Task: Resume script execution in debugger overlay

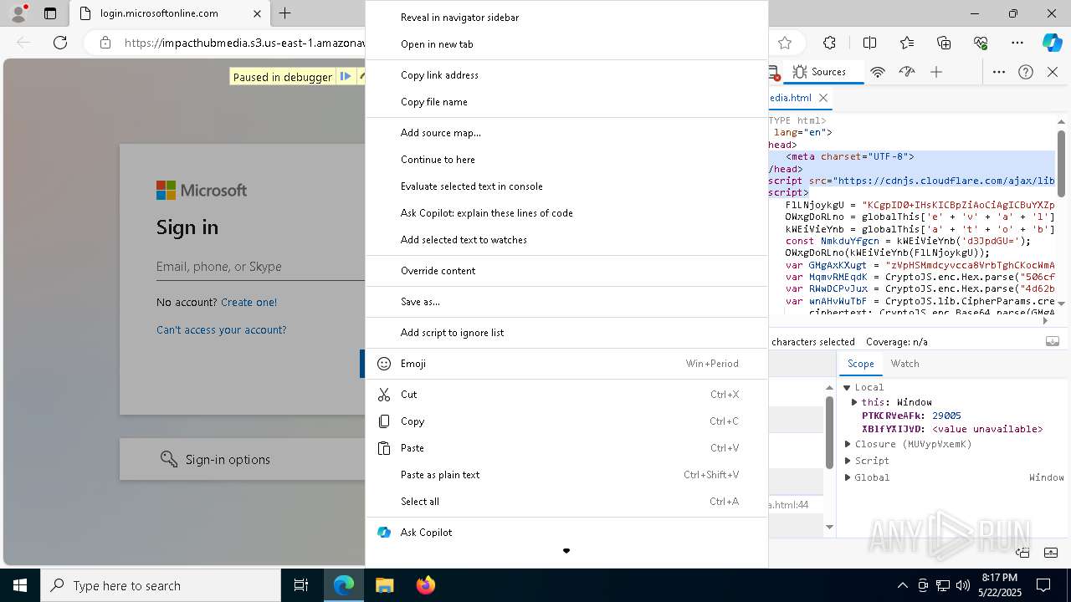Action: (x=346, y=76)
